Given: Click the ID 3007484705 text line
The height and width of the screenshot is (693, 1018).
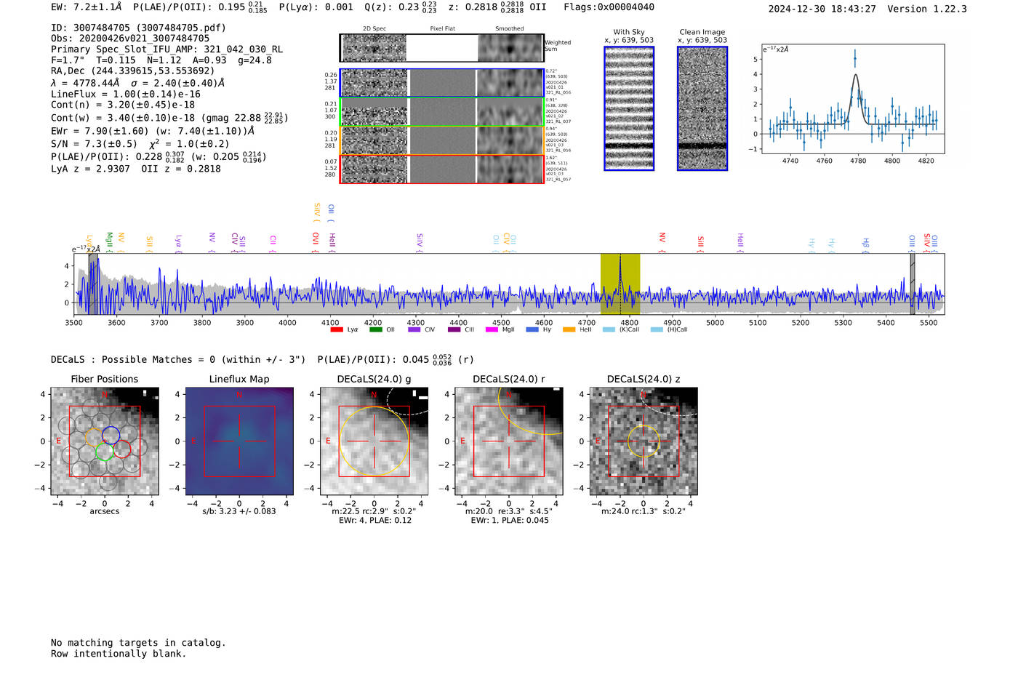Looking at the screenshot, I should click(x=138, y=28).
